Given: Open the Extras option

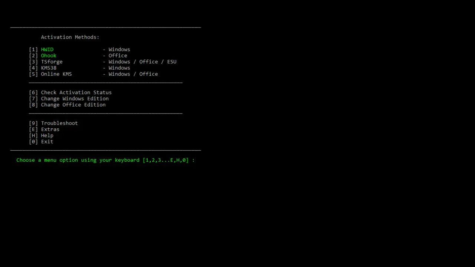Looking at the screenshot, I should 50,129.
